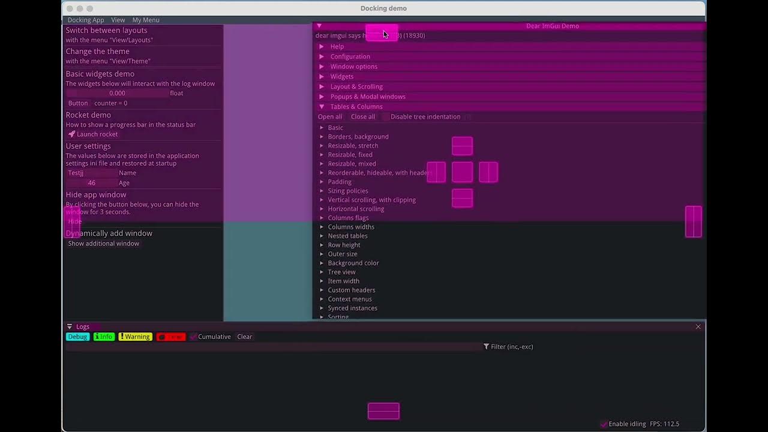This screenshot has width=768, height=432.
Task: Click the dock-bottom target in the docking cross
Action: click(x=462, y=198)
